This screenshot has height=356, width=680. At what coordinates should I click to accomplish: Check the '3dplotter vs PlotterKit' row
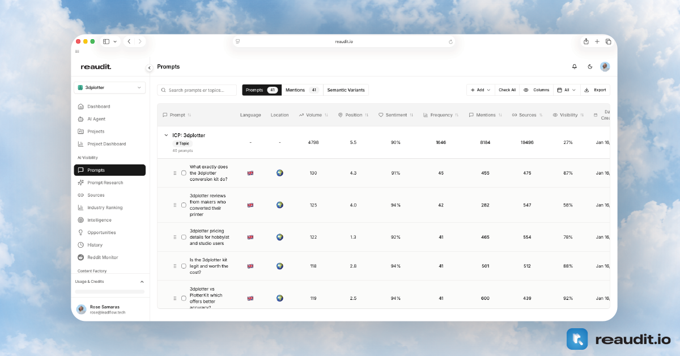tap(184, 298)
